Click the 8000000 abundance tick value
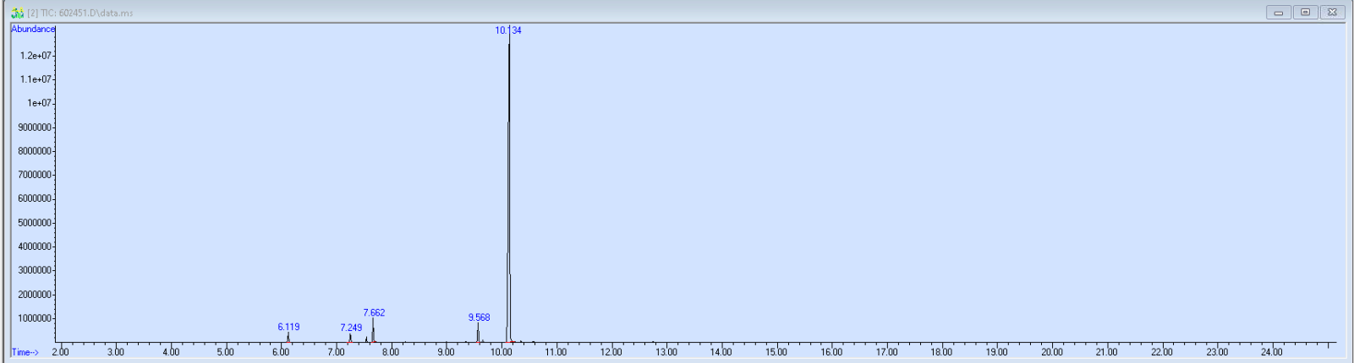The image size is (1354, 363). (36, 151)
